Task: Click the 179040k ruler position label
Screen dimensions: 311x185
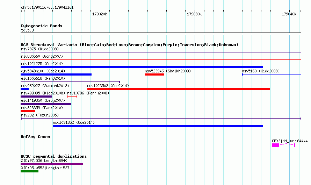Action: (x=289, y=14)
